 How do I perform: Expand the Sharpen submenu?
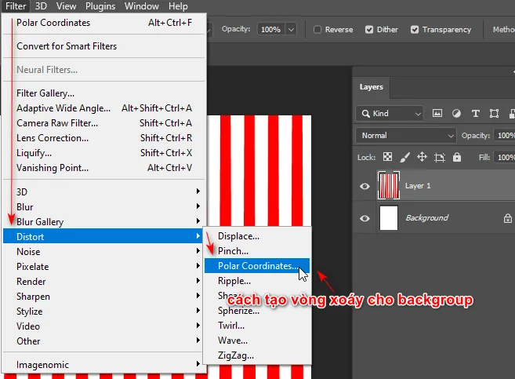pos(104,296)
